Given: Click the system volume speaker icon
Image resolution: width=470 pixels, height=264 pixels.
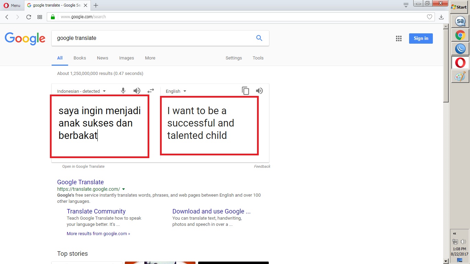Looking at the screenshot, I should pyautogui.click(x=463, y=242).
